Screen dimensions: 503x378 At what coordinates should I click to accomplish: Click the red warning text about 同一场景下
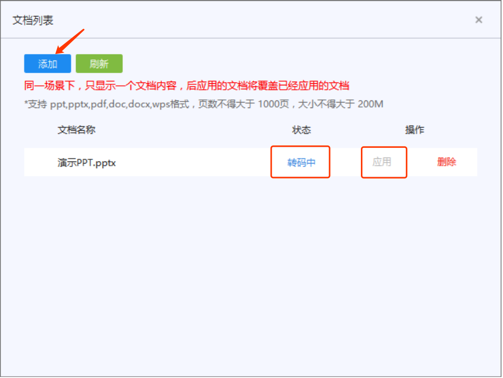(x=186, y=86)
